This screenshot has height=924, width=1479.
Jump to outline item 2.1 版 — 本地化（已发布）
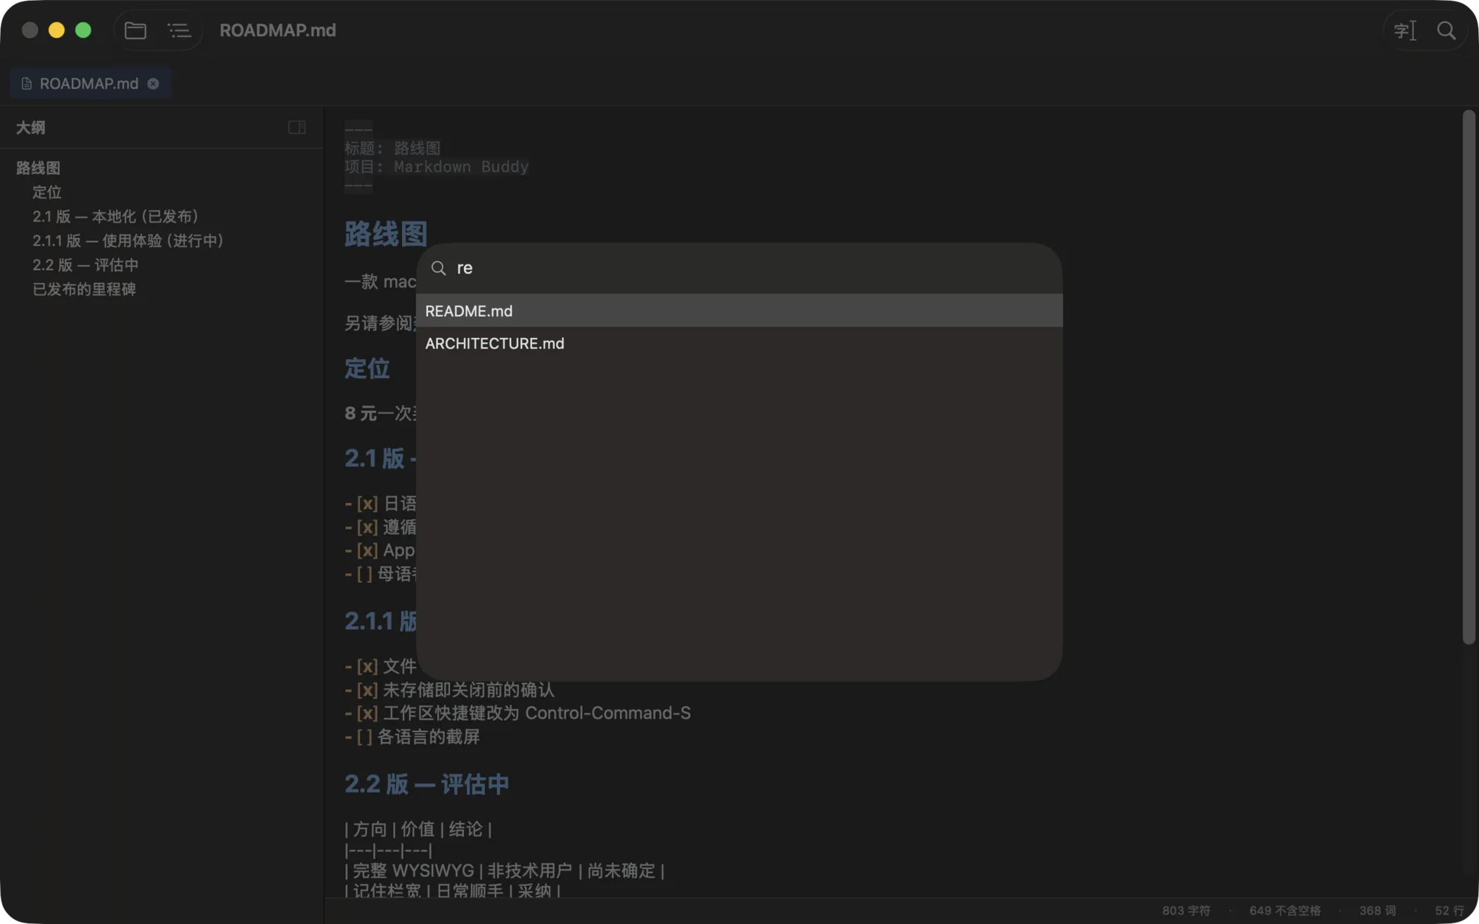coord(115,216)
